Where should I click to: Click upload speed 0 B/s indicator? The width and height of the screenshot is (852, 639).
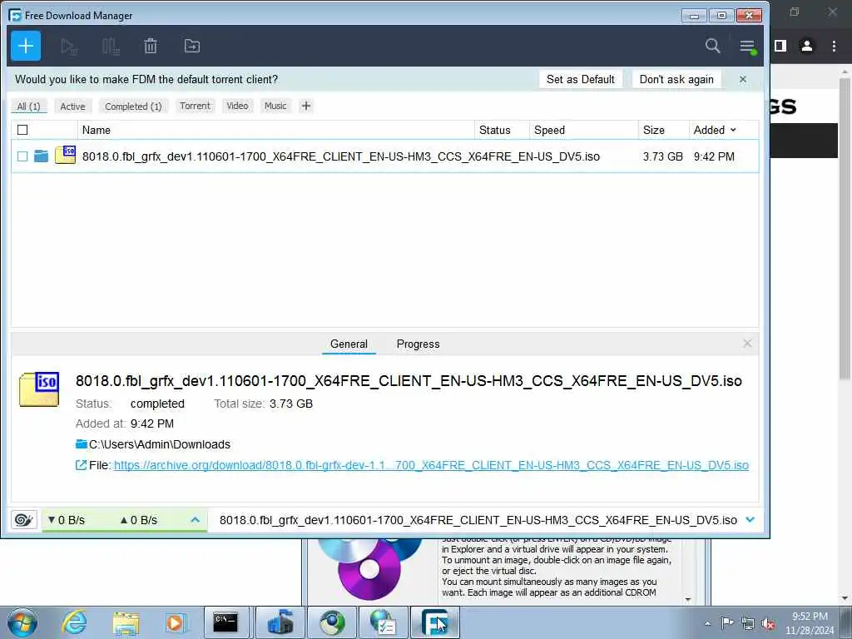139,520
